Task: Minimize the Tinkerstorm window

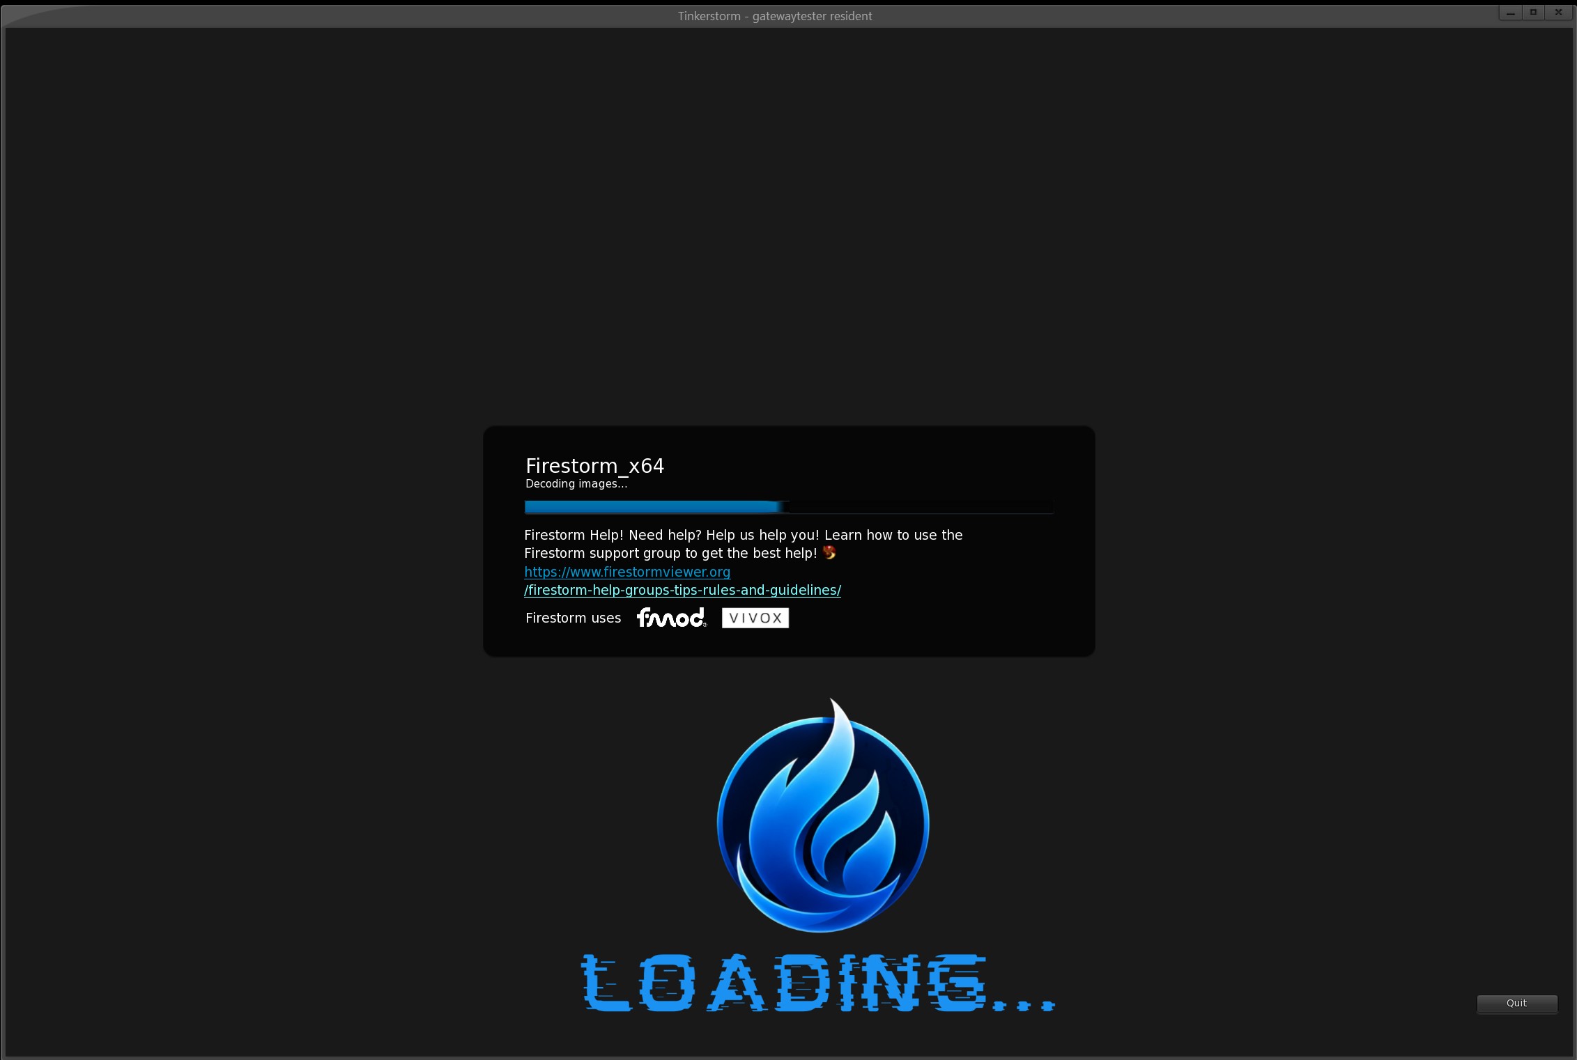Action: point(1510,13)
